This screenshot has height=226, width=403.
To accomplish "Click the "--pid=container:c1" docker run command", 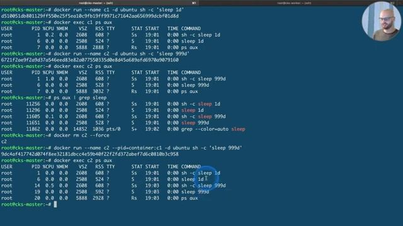I will 148,148.
